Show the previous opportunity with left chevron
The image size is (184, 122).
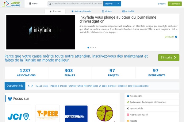point(29,86)
